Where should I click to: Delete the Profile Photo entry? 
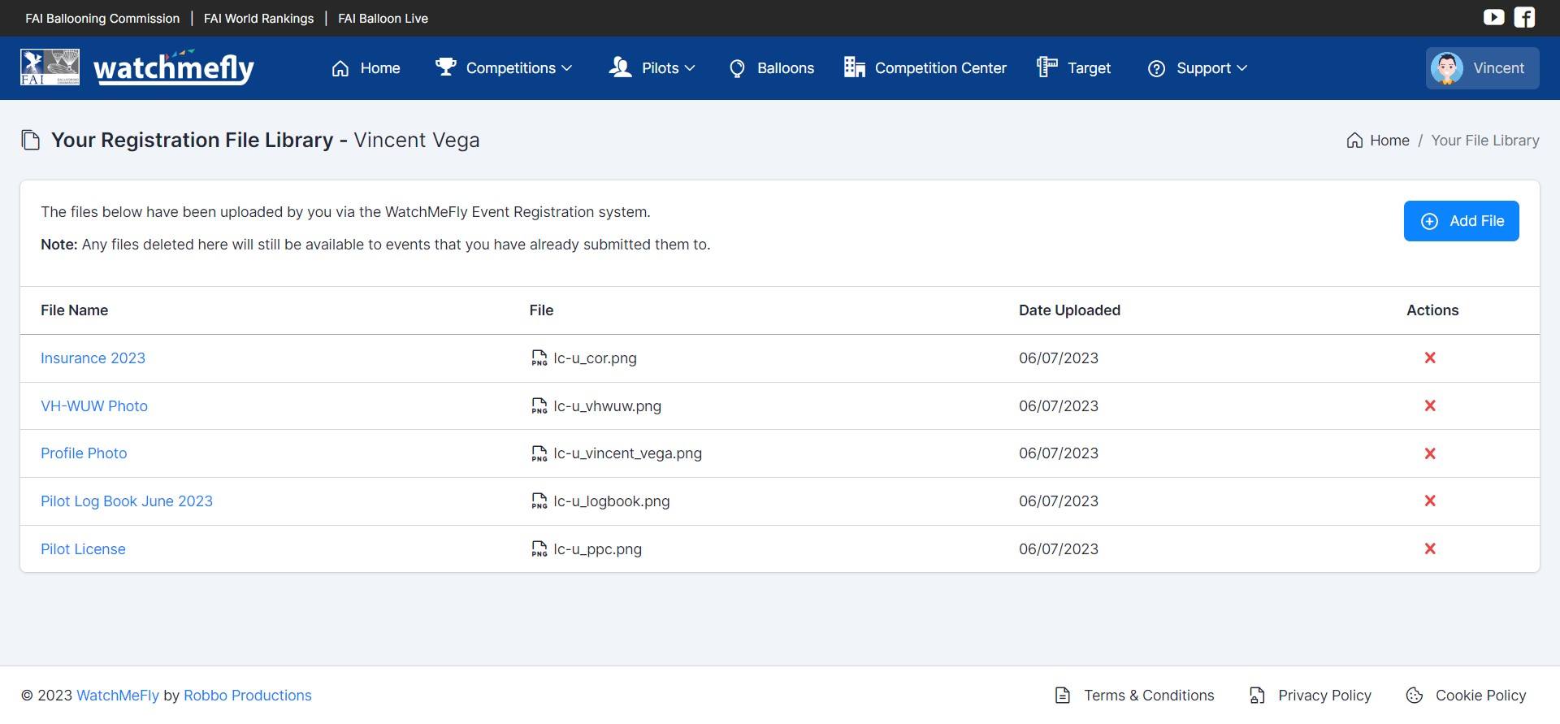[x=1430, y=453]
